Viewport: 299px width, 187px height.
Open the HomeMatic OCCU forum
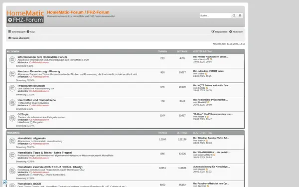point(29,184)
